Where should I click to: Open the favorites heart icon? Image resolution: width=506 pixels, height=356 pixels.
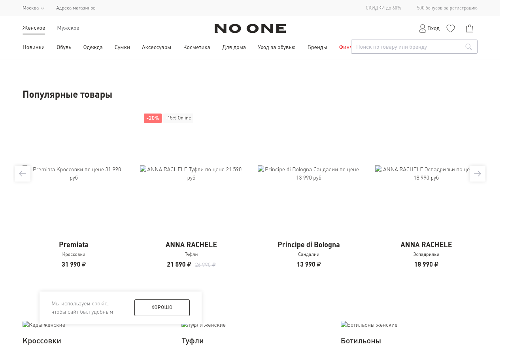point(451,28)
